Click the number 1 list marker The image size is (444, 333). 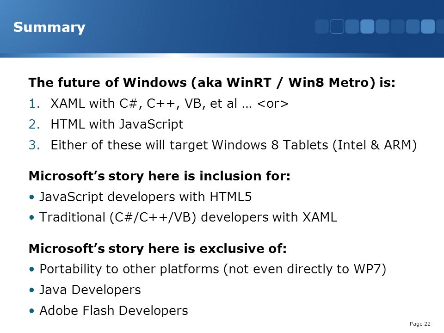(34, 104)
